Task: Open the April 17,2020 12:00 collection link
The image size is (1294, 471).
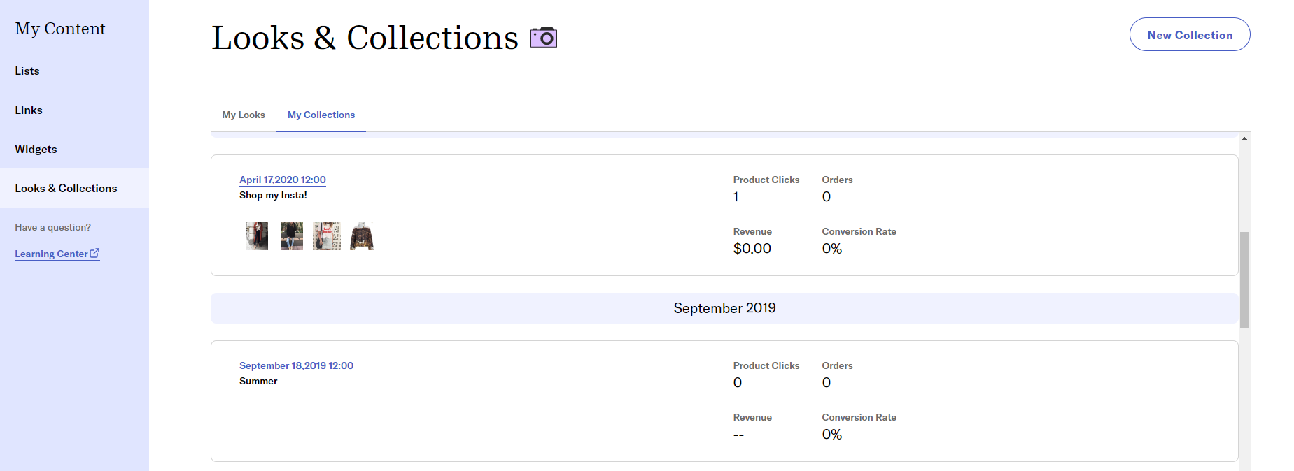Action: (283, 180)
